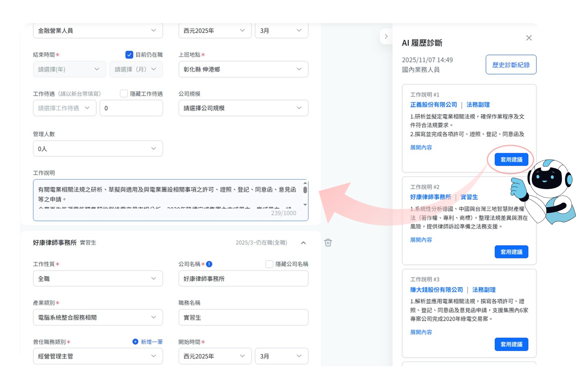This screenshot has height=389, width=576.
Task: Check the 隱藏公司名稱 checkbox
Action: point(269,264)
